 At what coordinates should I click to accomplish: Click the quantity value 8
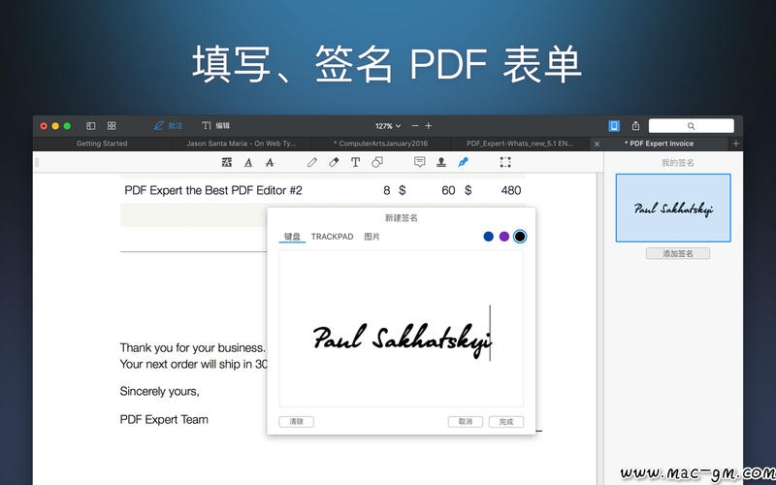pos(386,190)
